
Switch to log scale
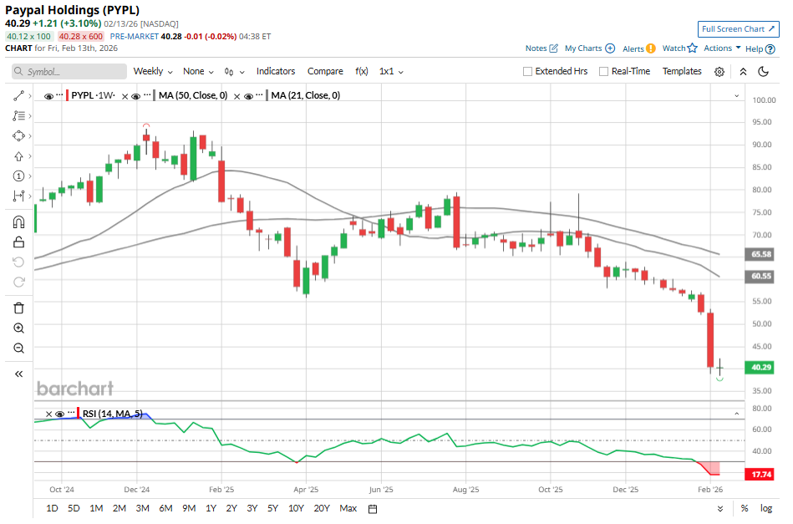point(766,509)
